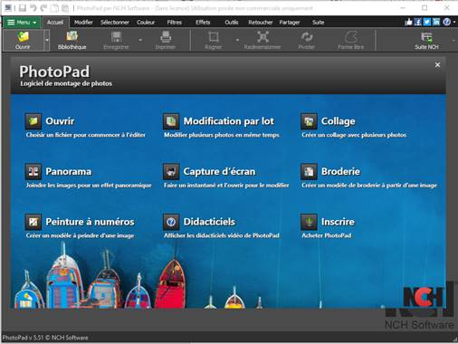Image resolution: width=458 pixels, height=344 pixels.
Task: Click the Broderie icon
Action: coord(309,172)
